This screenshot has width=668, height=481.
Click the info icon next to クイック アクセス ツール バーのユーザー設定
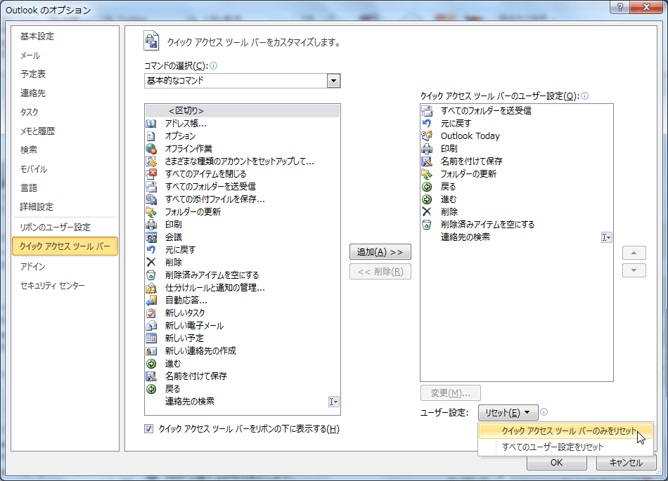(x=585, y=95)
